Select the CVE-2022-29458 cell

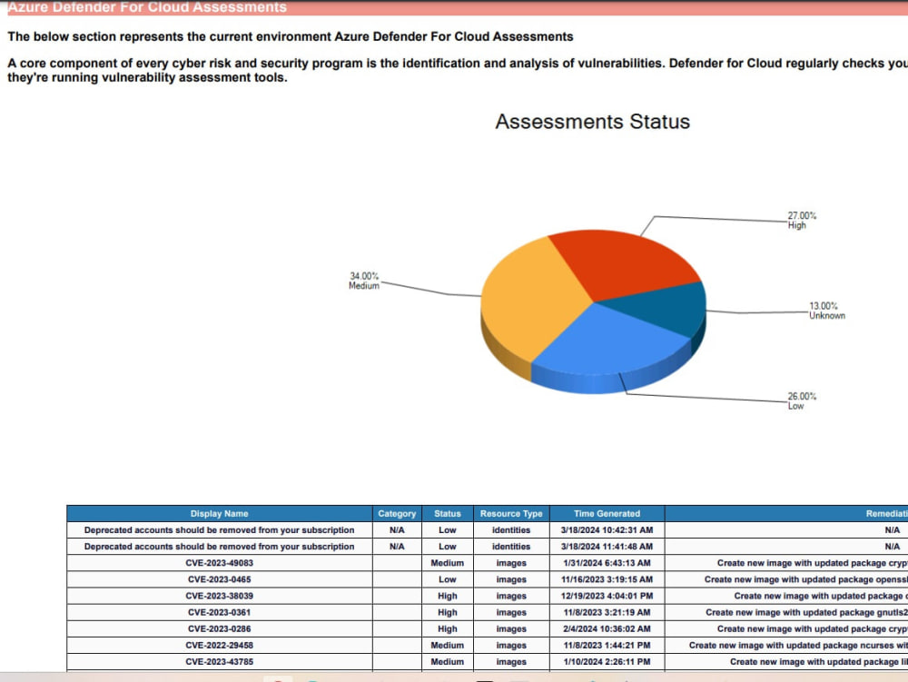(x=220, y=645)
